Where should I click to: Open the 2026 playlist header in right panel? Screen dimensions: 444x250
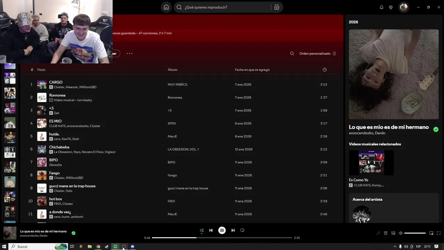point(353,22)
